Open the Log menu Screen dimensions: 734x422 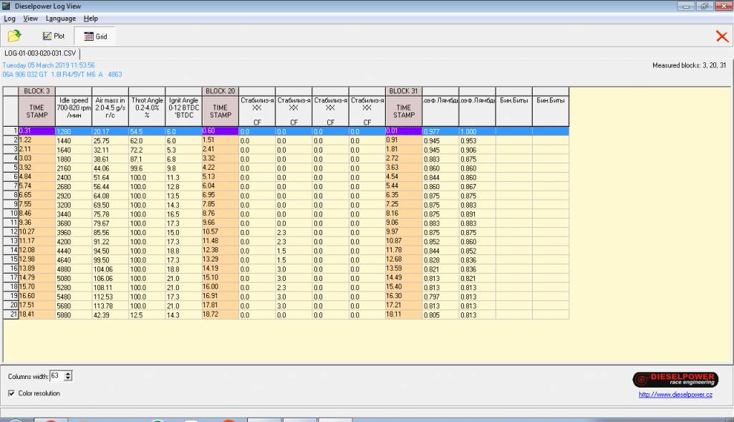coord(10,18)
